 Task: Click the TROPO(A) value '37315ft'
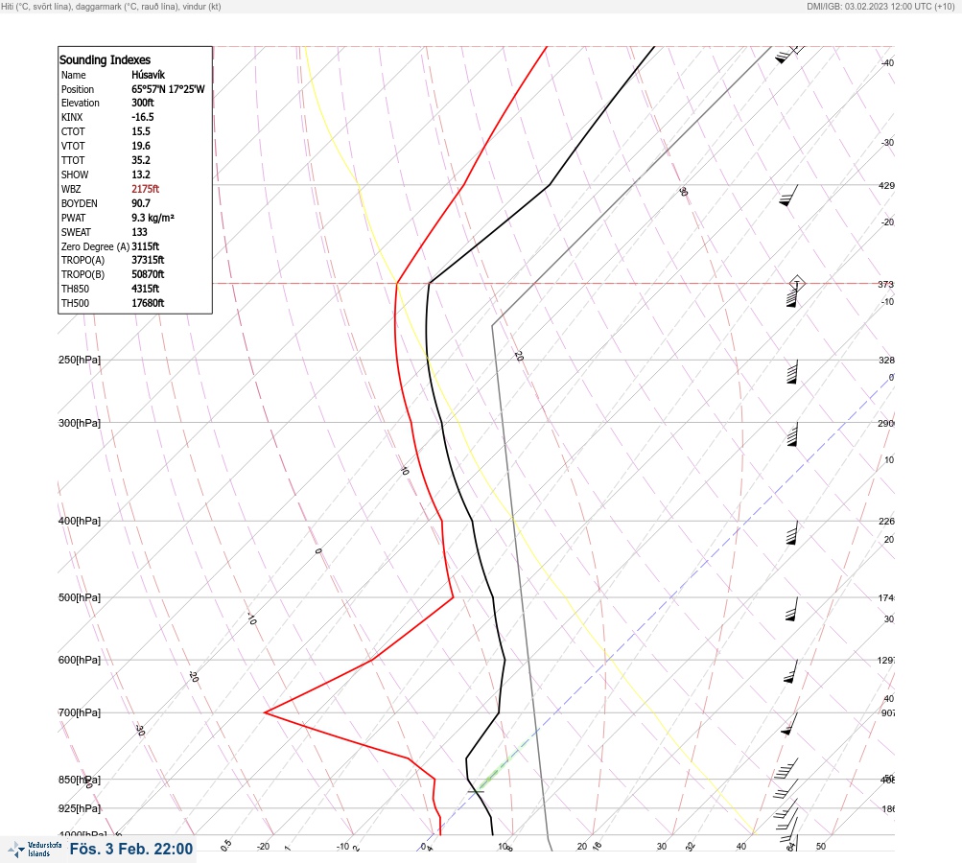tap(148, 260)
